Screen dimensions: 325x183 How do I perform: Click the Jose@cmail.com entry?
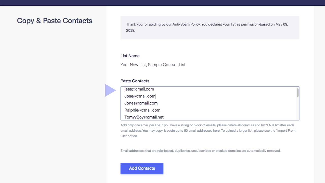[x=140, y=96]
